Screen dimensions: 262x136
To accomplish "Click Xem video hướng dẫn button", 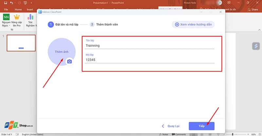I will (193, 24).
